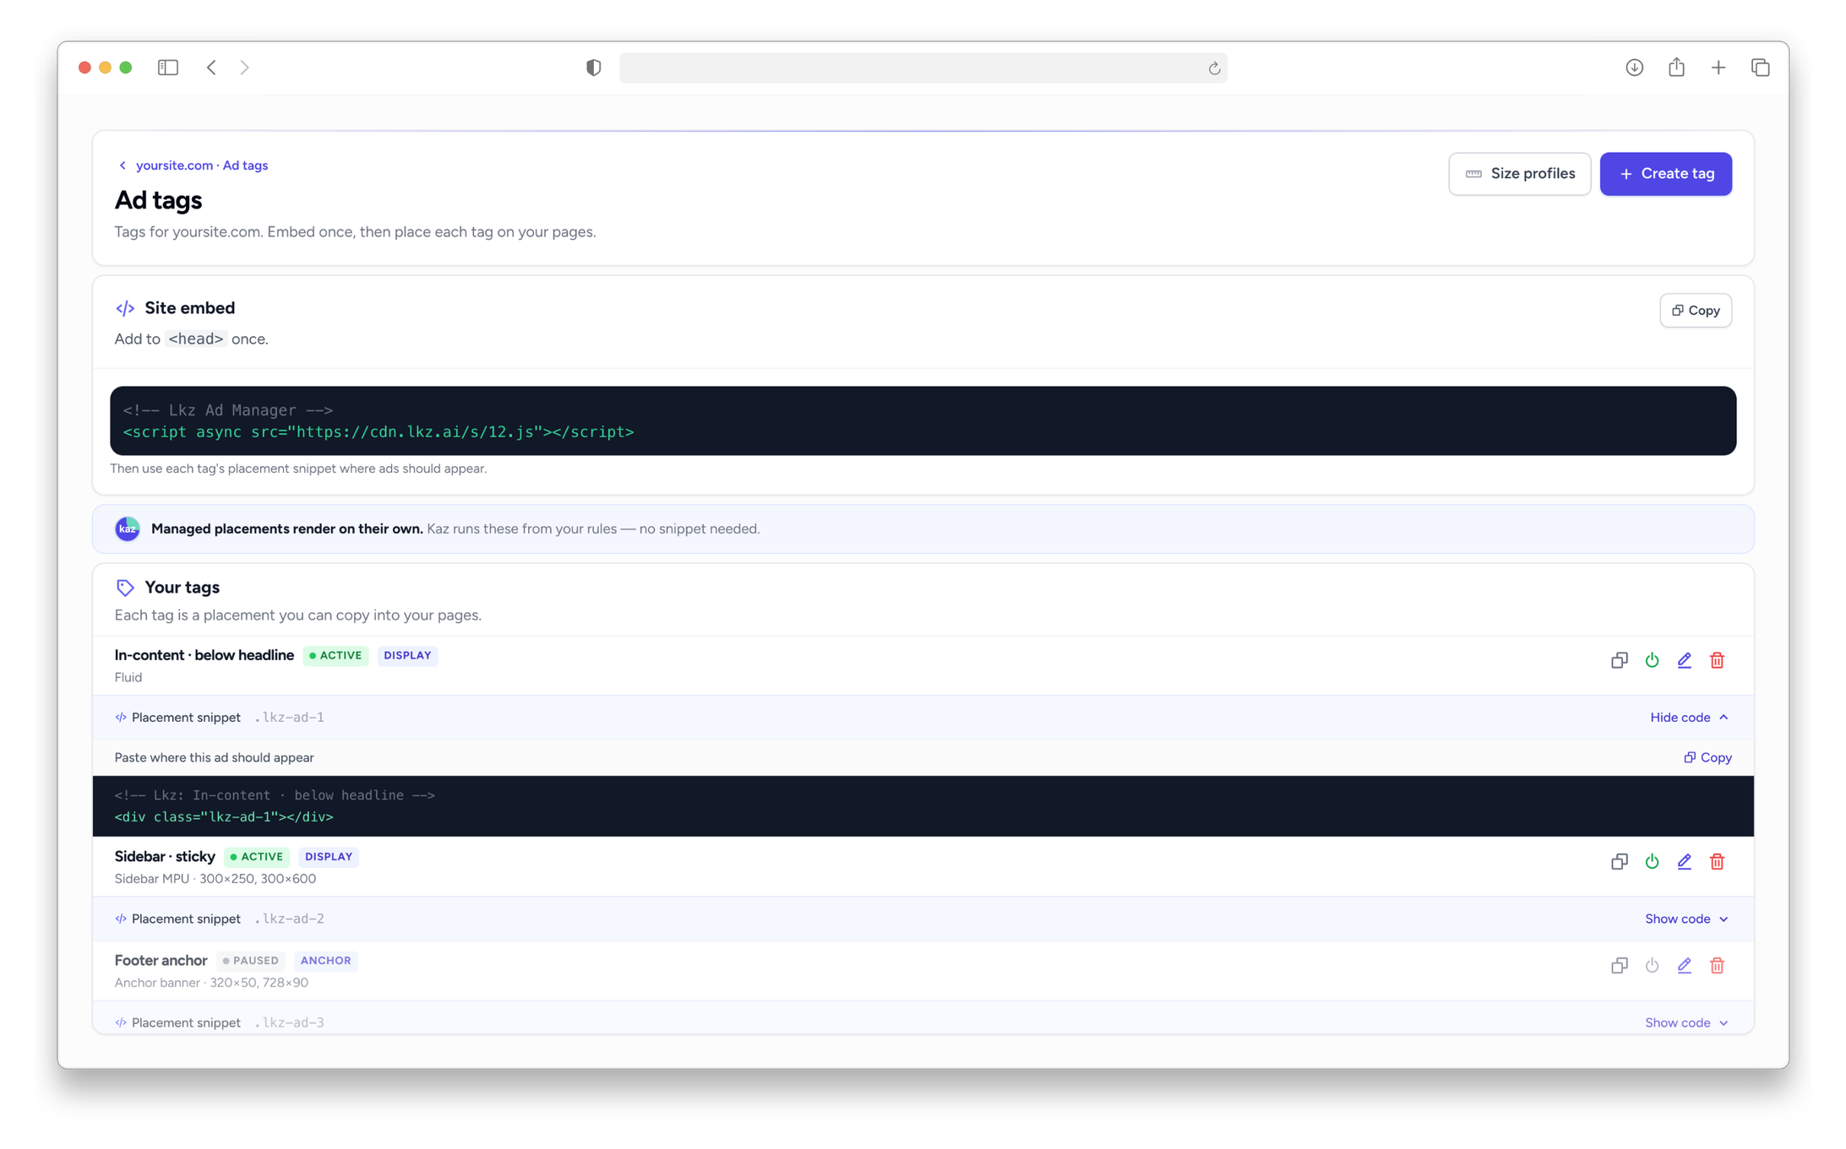Screen dimensions: 1846x1149
Task: Duplicate the In-content below headline tag
Action: (x=1619, y=660)
